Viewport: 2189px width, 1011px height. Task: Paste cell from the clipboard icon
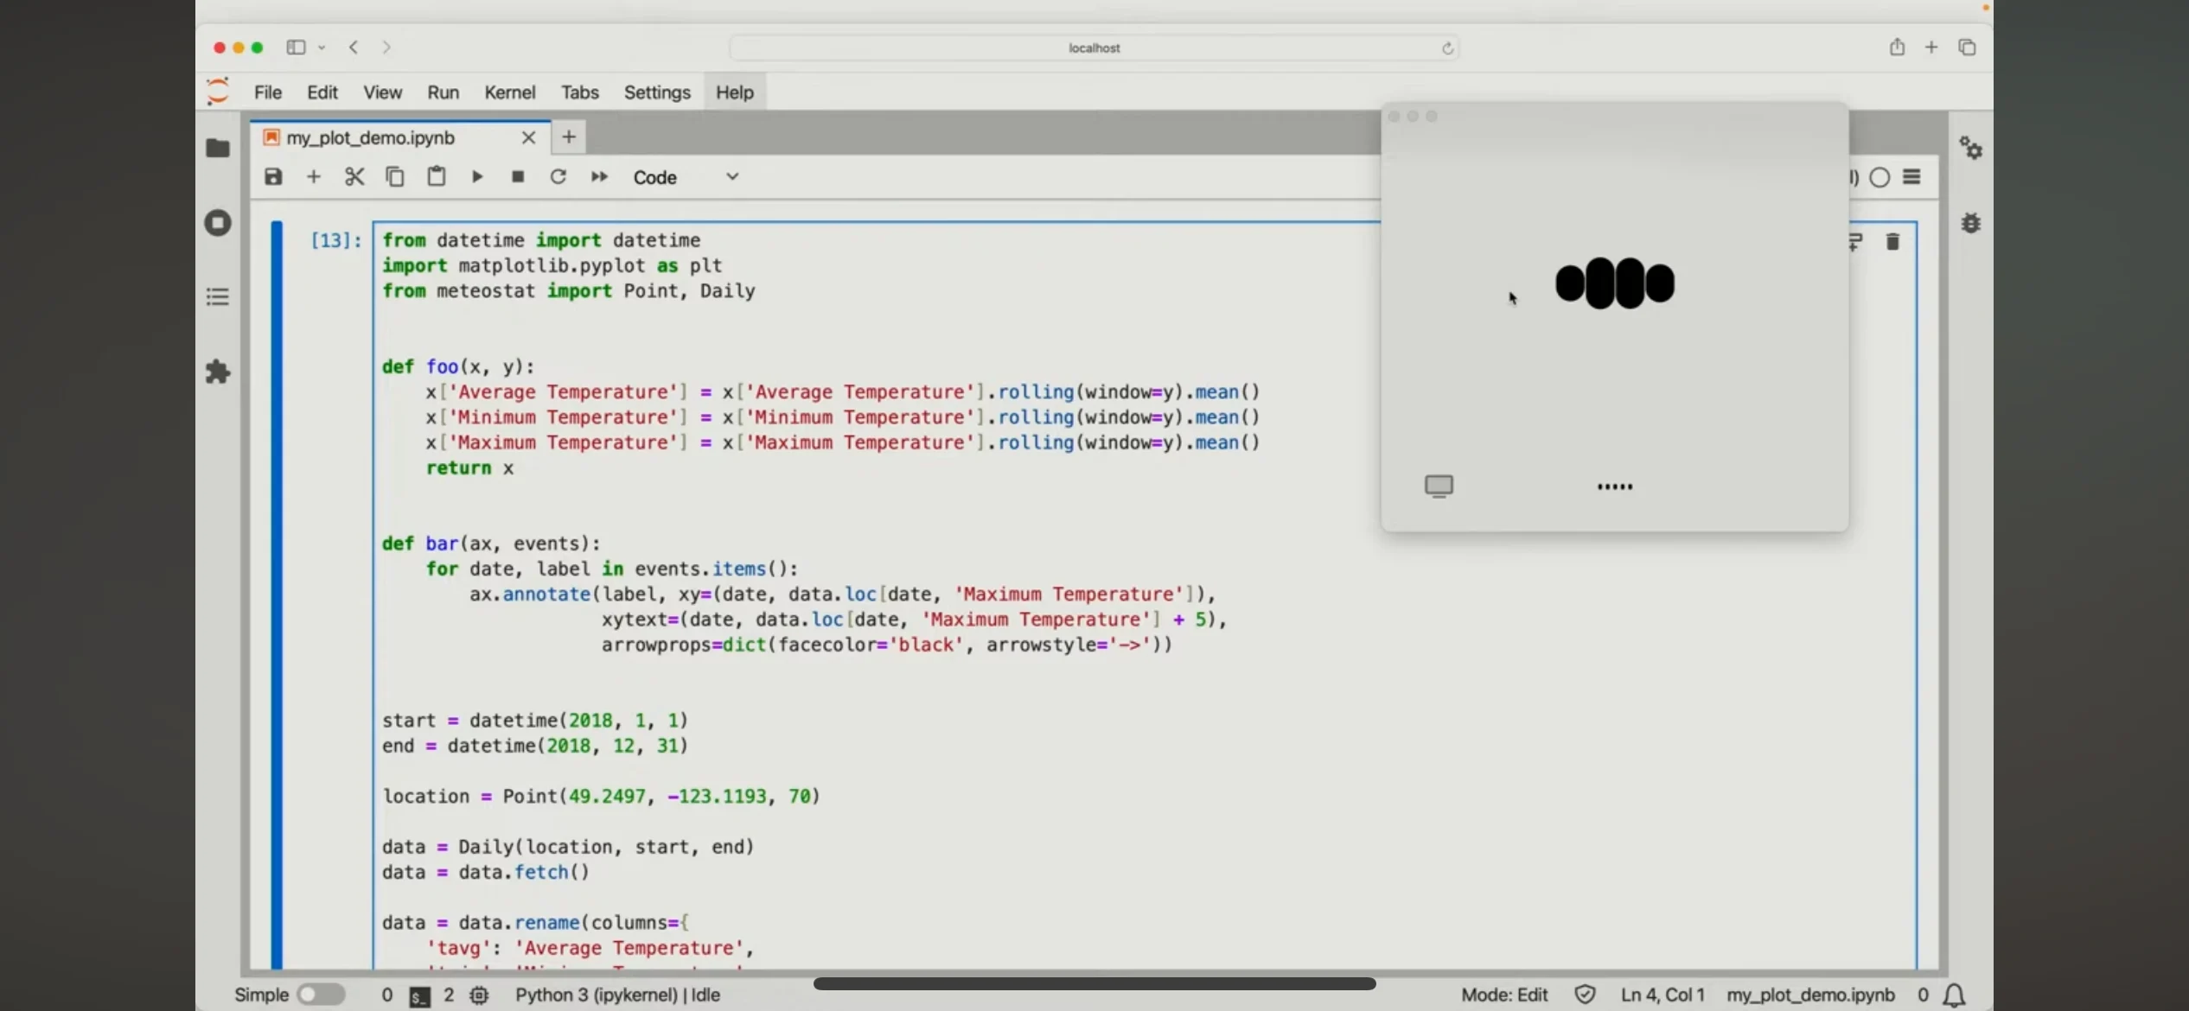click(437, 176)
